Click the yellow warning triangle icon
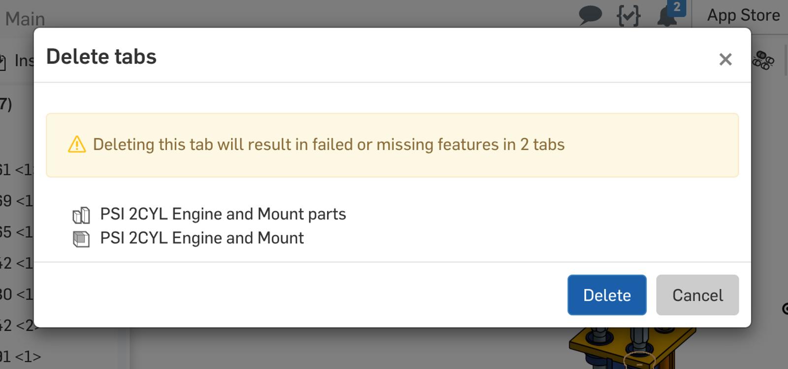This screenshot has width=788, height=369. [77, 145]
